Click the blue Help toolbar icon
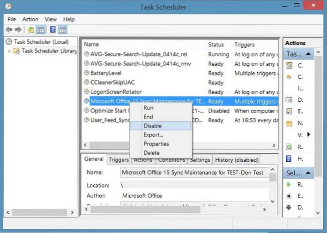The image size is (327, 233). point(52,30)
